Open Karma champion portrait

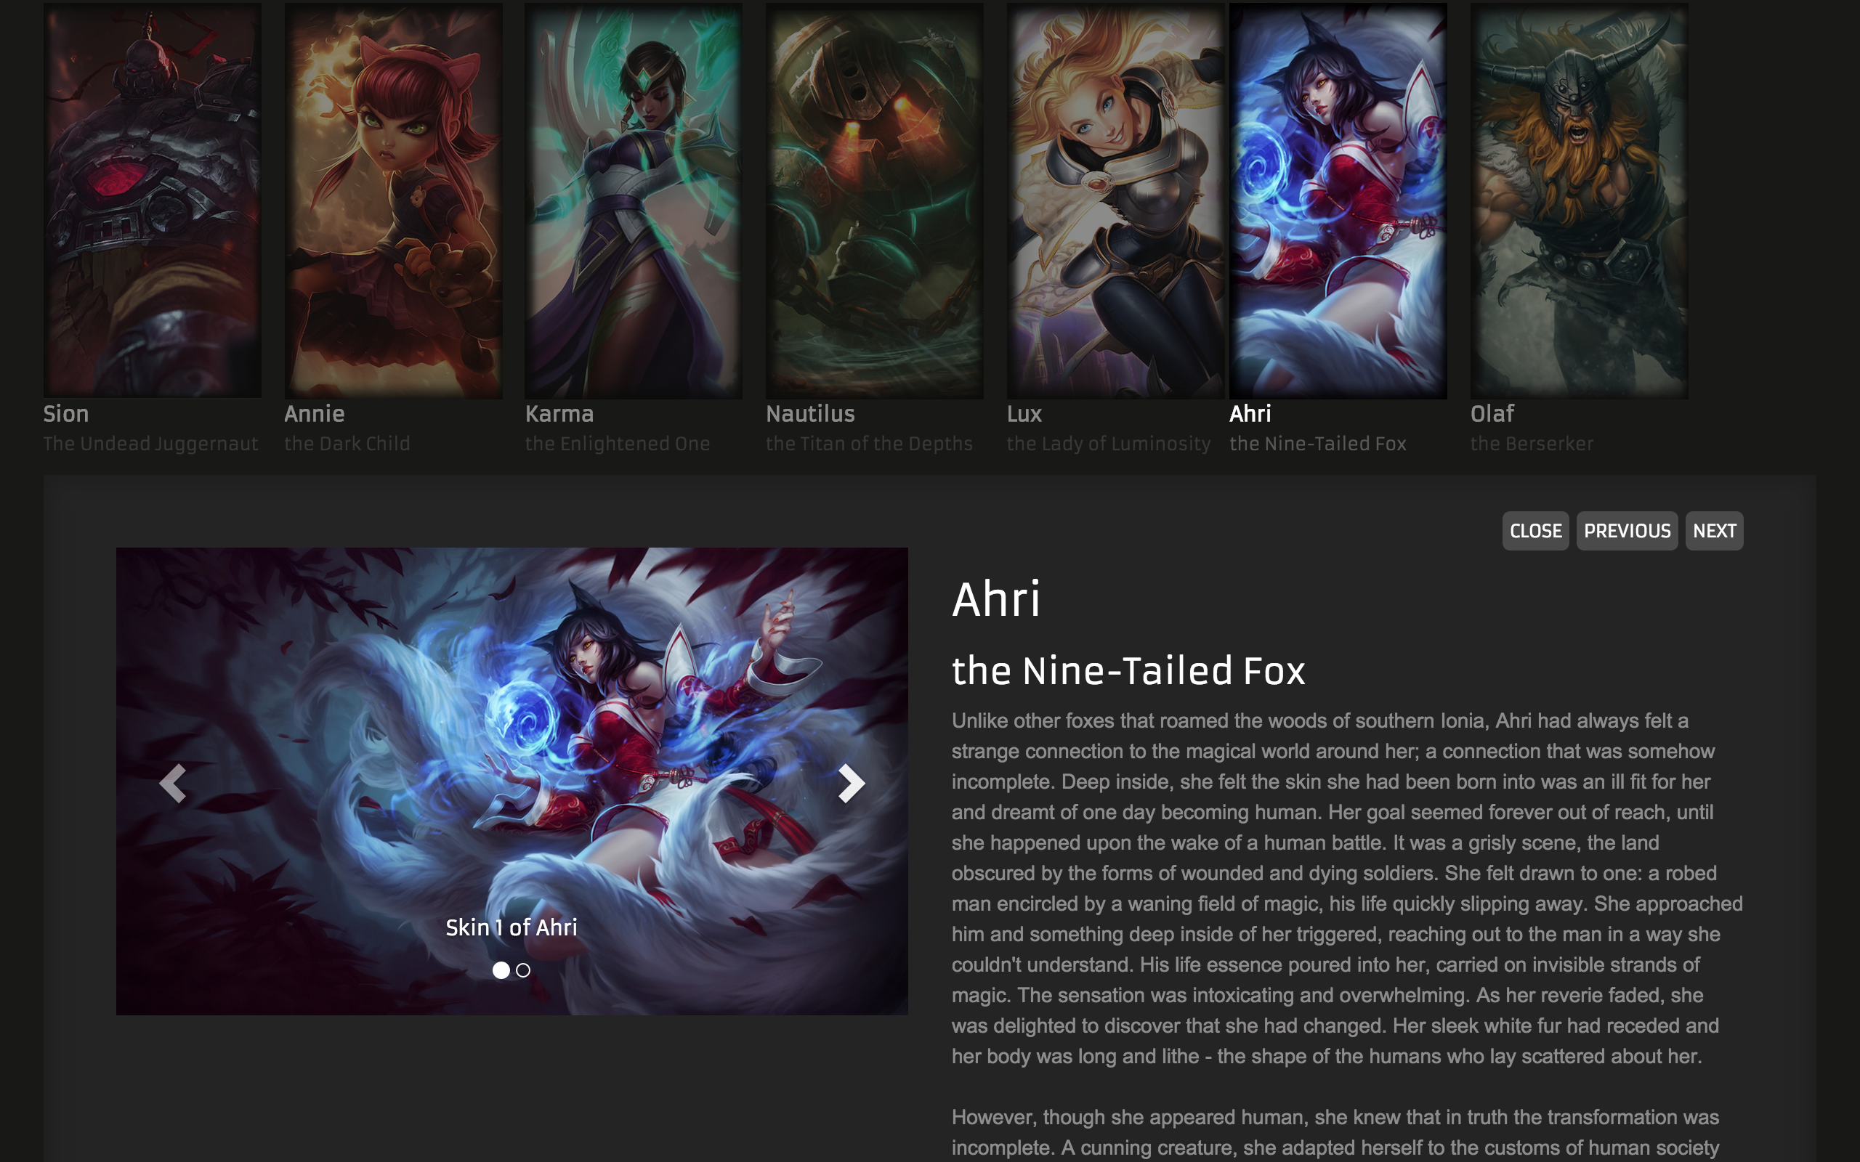click(x=634, y=200)
